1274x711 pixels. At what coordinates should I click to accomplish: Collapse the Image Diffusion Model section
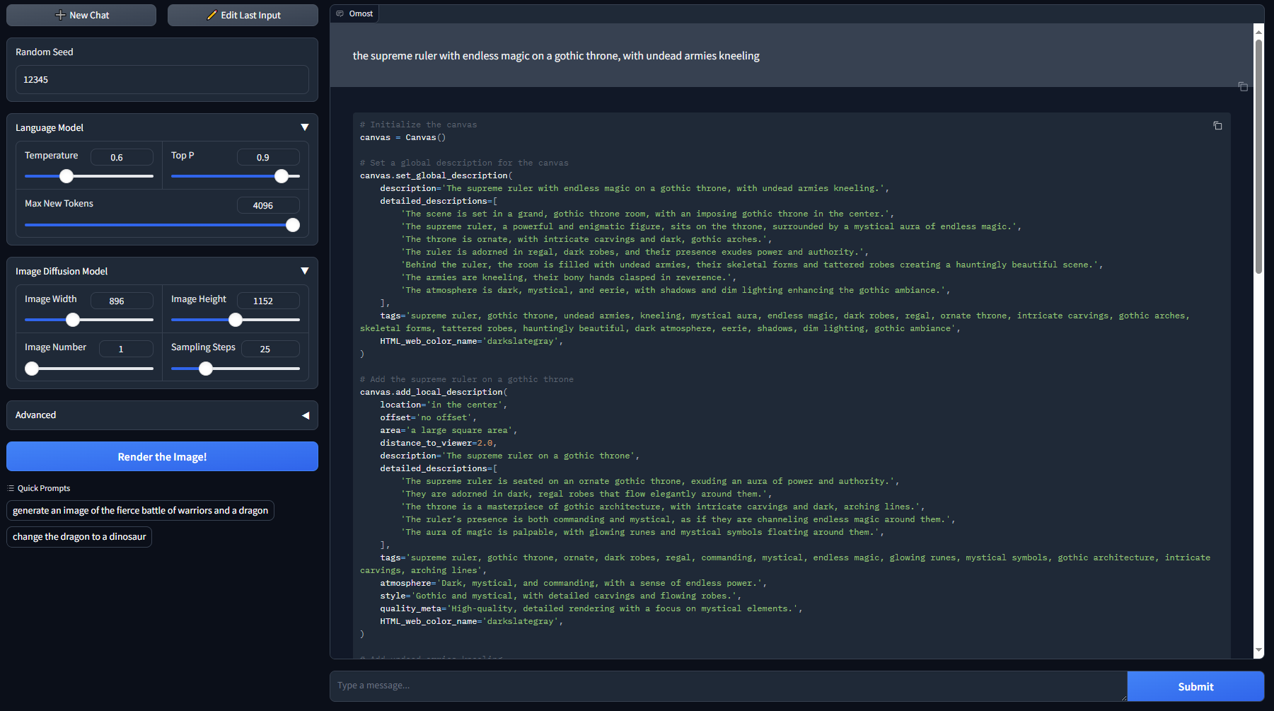(305, 271)
